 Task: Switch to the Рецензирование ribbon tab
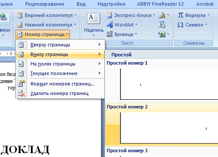click(x=45, y=4)
